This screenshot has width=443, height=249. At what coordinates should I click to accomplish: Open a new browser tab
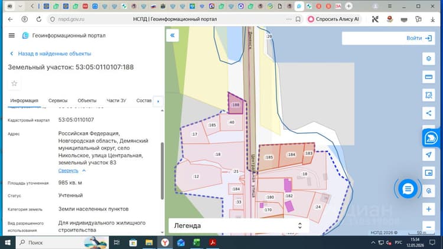point(348,6)
